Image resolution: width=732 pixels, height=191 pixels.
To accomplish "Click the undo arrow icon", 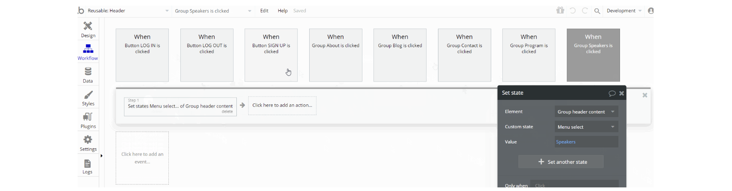I will point(573,11).
